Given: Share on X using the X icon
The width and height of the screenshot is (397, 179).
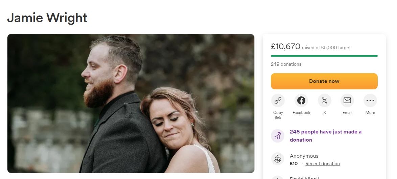Looking at the screenshot, I should [324, 100].
